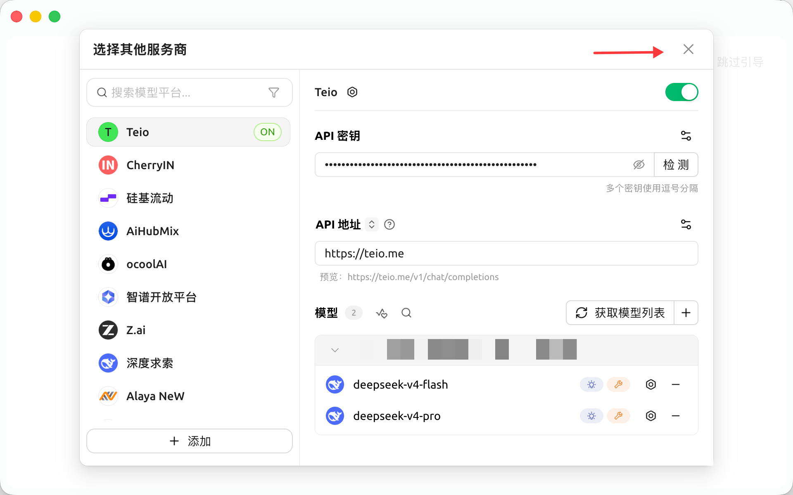Click the preview URL teio.me/v1/chat/completions

pos(423,277)
